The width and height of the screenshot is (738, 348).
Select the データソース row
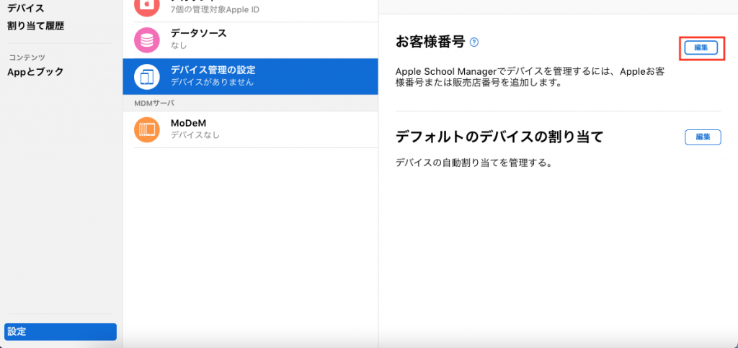pos(250,40)
